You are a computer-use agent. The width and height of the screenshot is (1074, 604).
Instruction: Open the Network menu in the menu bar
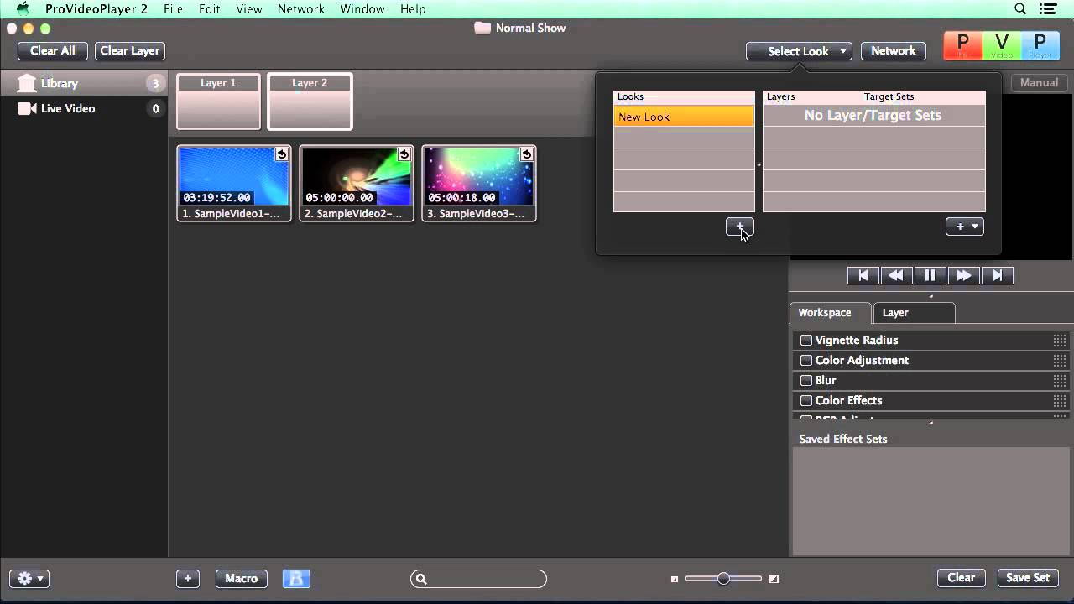click(x=301, y=8)
